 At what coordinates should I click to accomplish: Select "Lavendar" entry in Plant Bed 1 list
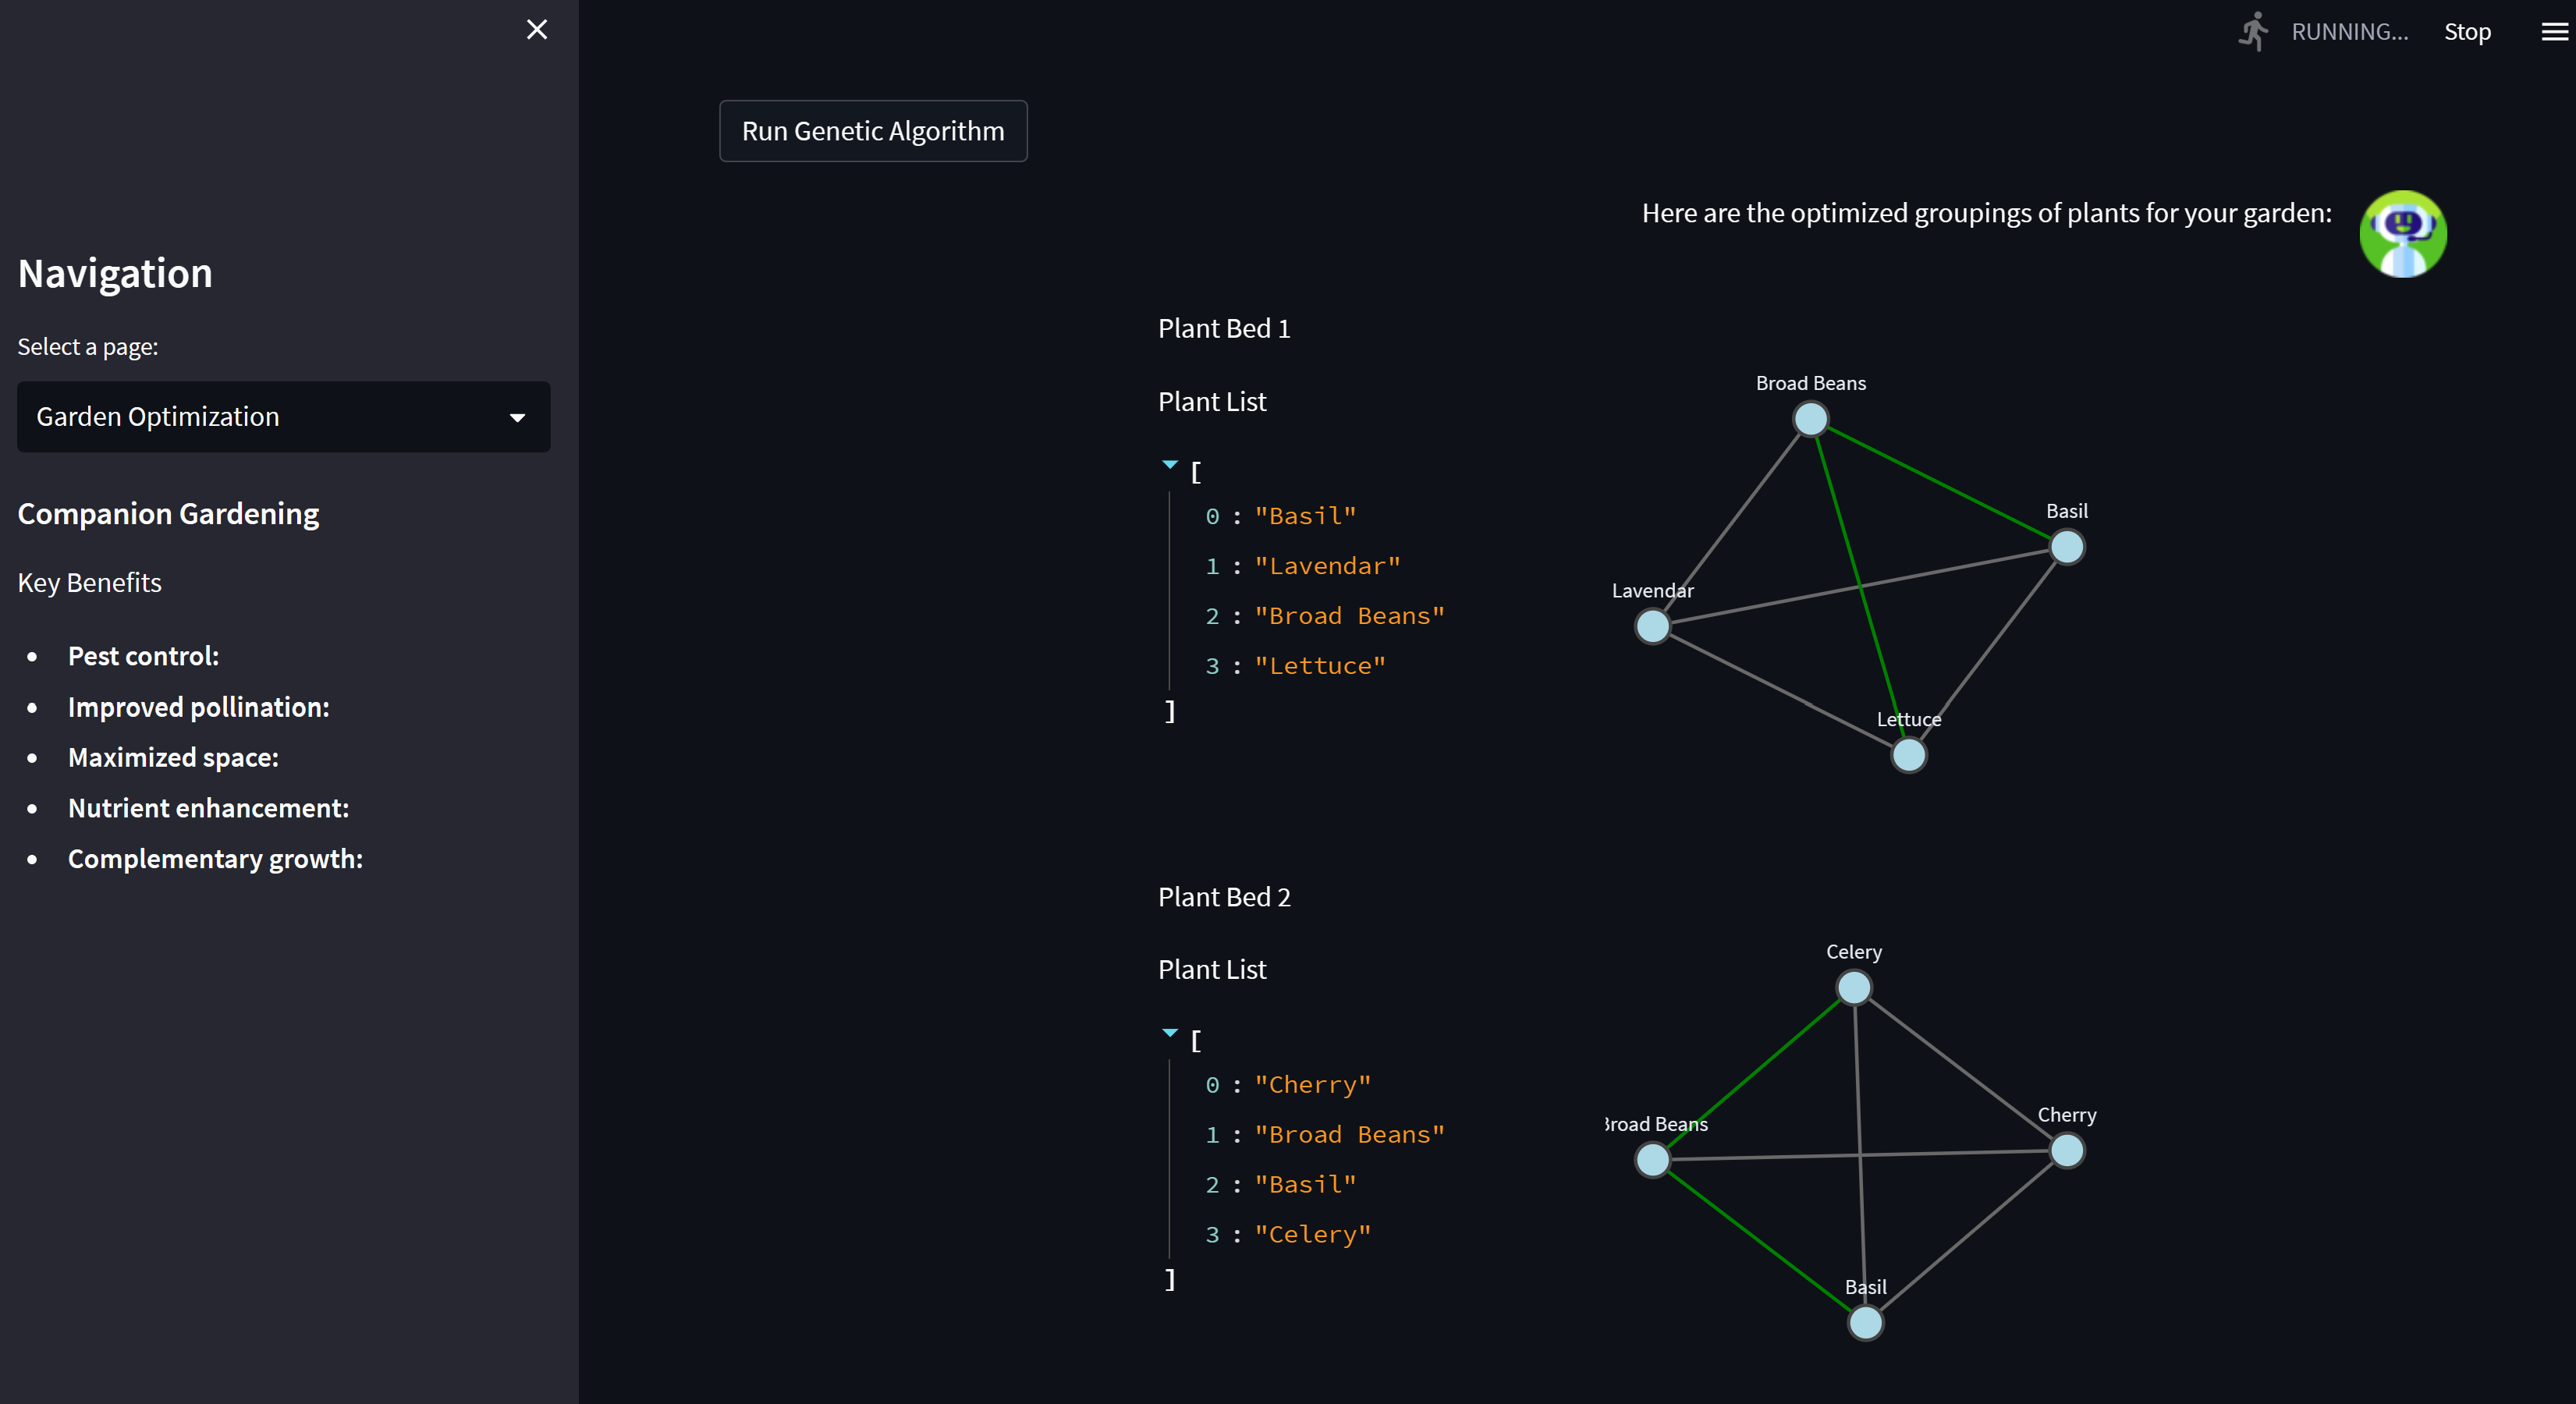pyautogui.click(x=1327, y=566)
